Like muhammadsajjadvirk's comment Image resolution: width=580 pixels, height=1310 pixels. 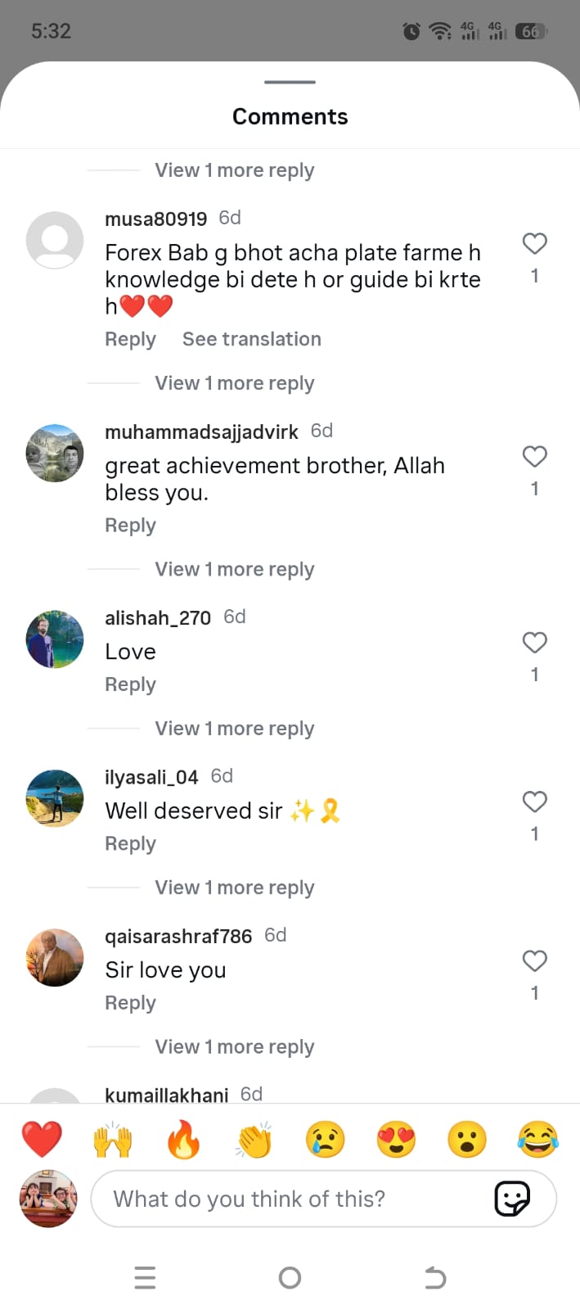pyautogui.click(x=534, y=456)
